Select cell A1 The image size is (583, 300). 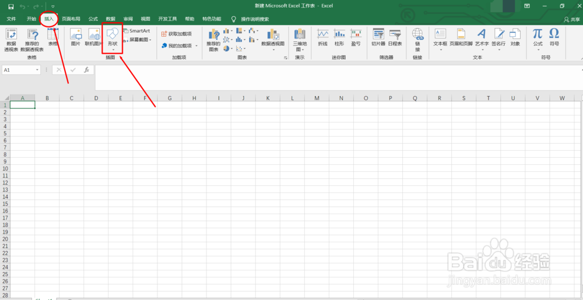pos(23,105)
